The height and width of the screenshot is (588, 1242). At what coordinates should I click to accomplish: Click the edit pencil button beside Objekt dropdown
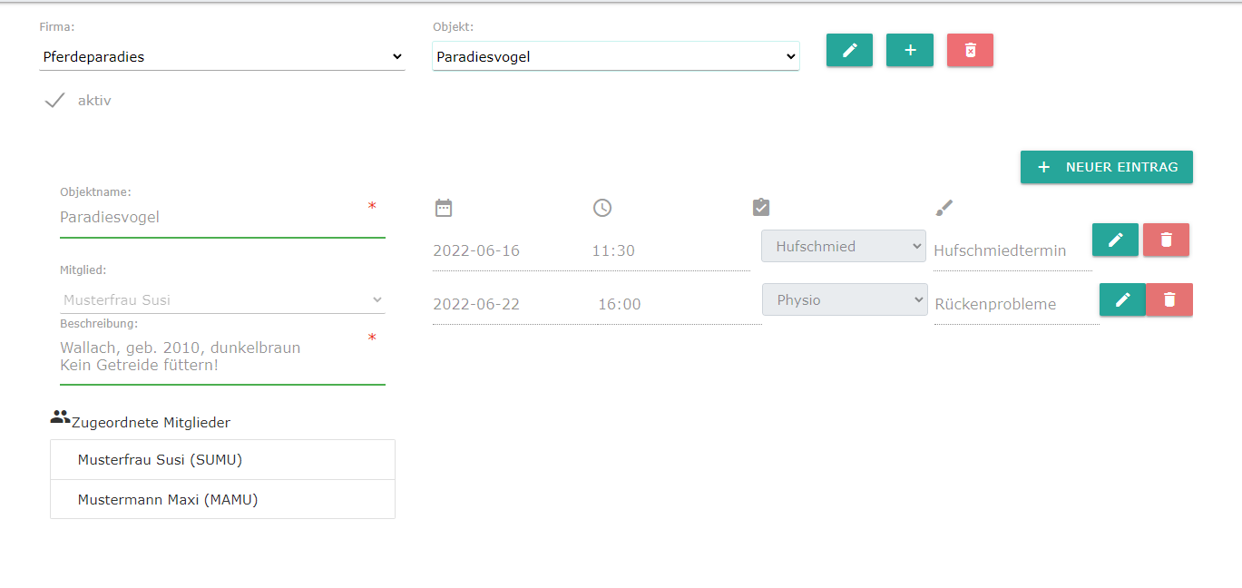pos(849,51)
